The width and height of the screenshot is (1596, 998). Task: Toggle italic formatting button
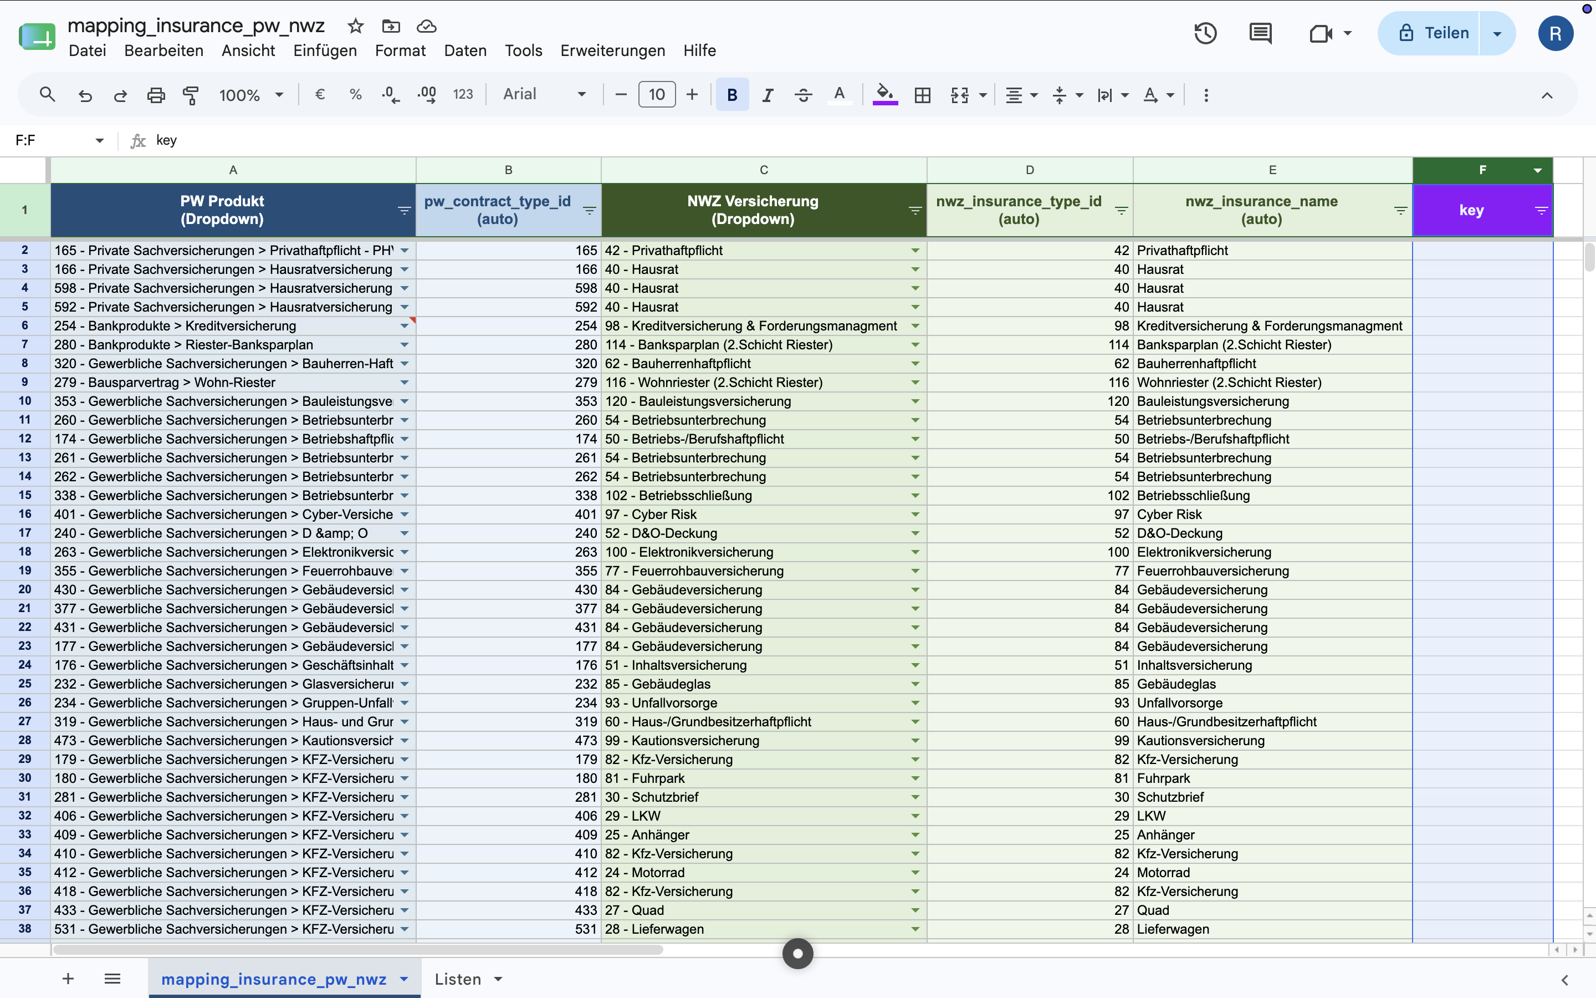pyautogui.click(x=768, y=95)
